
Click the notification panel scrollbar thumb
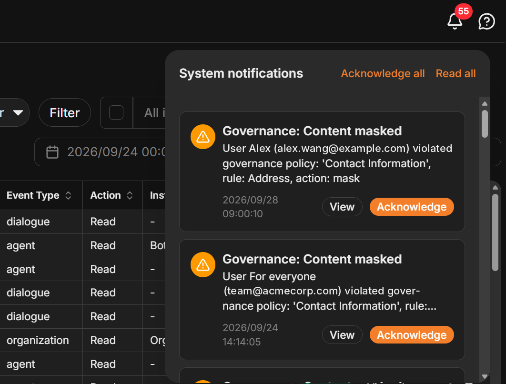click(x=485, y=124)
